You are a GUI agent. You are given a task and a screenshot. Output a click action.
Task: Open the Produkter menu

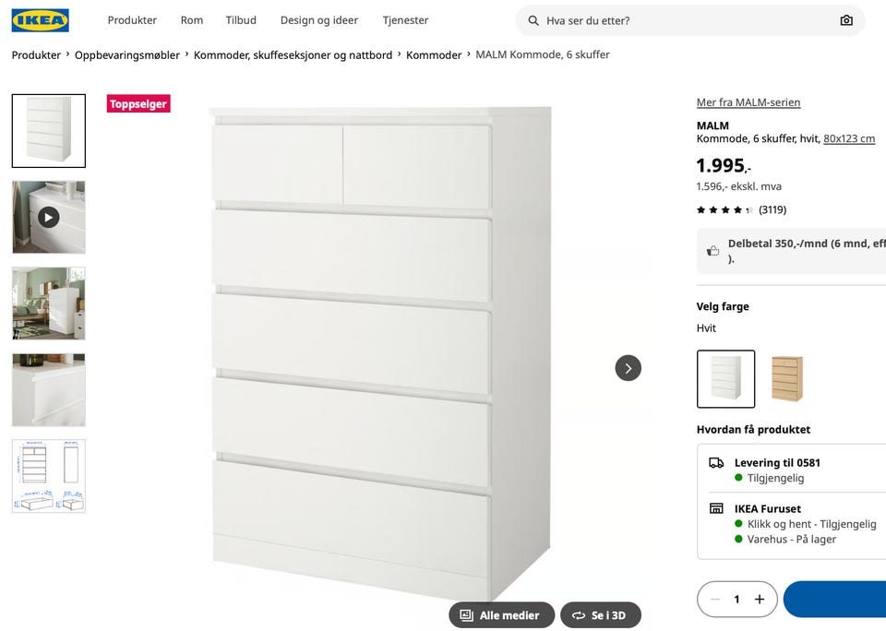[132, 20]
